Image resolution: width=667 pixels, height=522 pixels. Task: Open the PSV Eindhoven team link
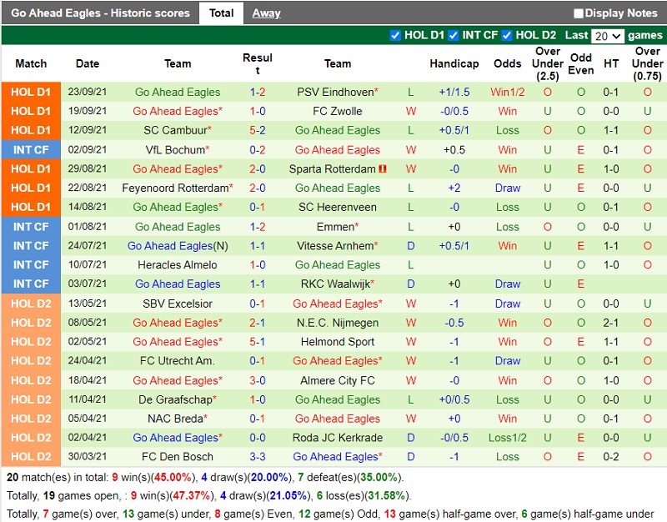pos(337,92)
